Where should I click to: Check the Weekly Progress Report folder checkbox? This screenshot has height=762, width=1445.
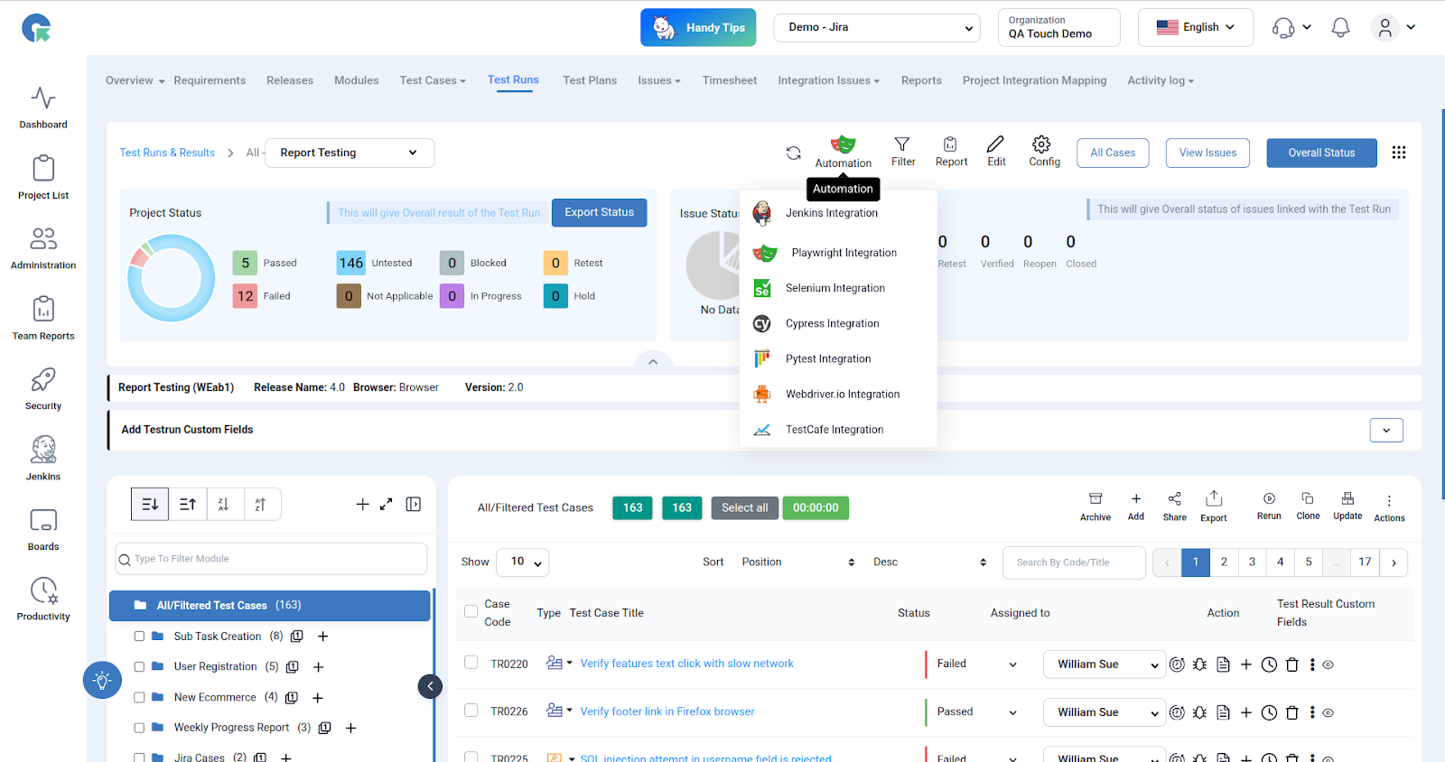click(139, 728)
